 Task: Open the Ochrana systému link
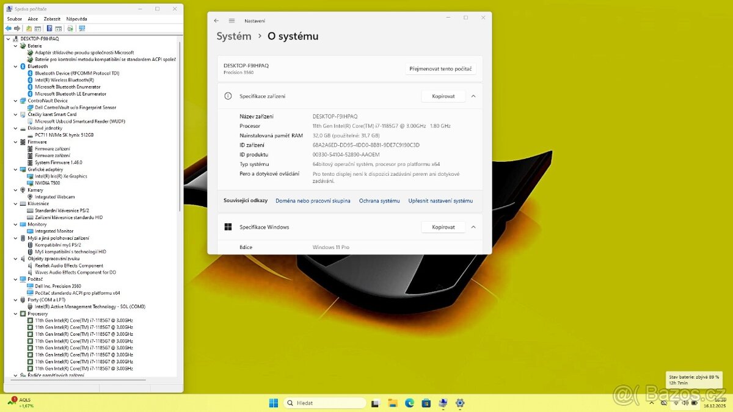(x=379, y=200)
